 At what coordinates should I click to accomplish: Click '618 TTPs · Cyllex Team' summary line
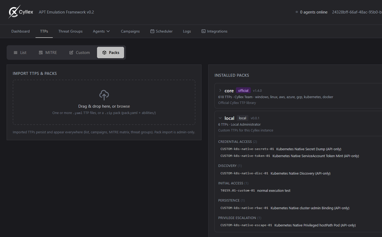[x=276, y=97]
